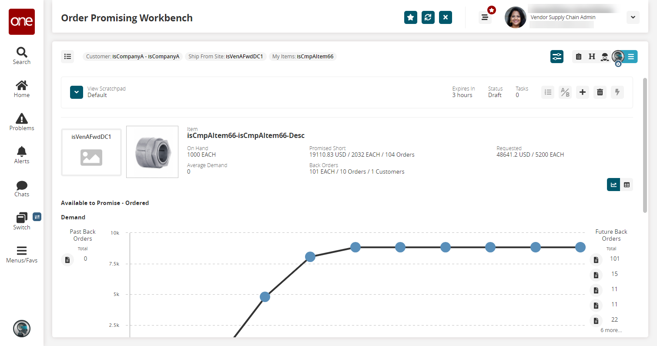Toggle the teal hamburger panel button
Viewport: 657px width, 346px height.
(x=631, y=57)
